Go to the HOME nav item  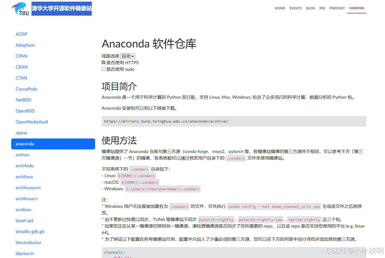tap(280, 8)
